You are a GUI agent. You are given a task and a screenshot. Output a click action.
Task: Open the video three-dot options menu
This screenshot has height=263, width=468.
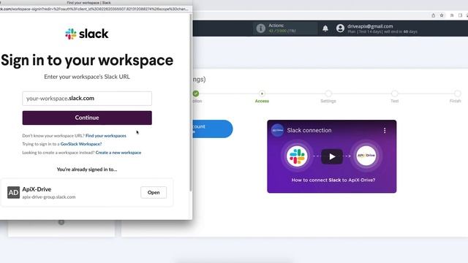385,131
